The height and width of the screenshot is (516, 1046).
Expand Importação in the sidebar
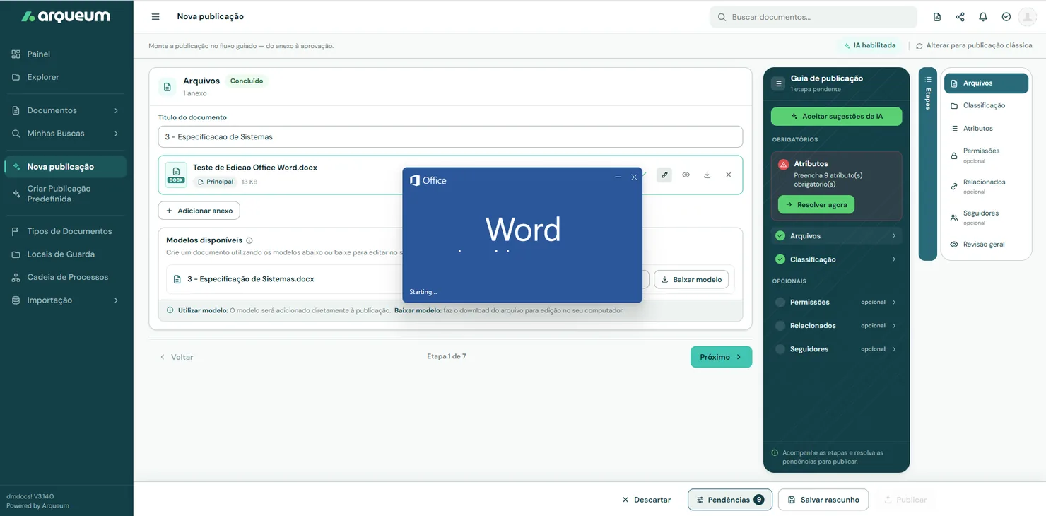65,300
